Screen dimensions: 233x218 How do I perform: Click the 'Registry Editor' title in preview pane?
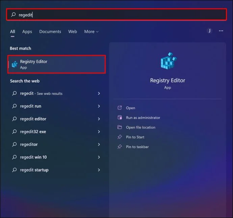click(167, 80)
